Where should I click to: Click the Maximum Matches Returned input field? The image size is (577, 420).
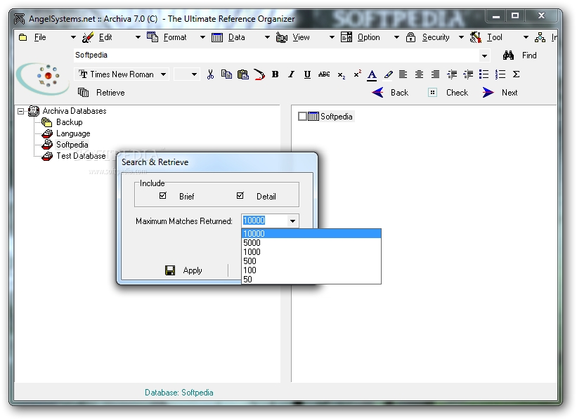click(264, 221)
